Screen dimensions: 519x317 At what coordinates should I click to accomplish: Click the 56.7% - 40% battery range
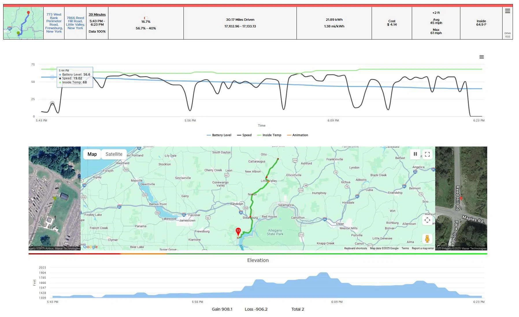[x=146, y=28]
